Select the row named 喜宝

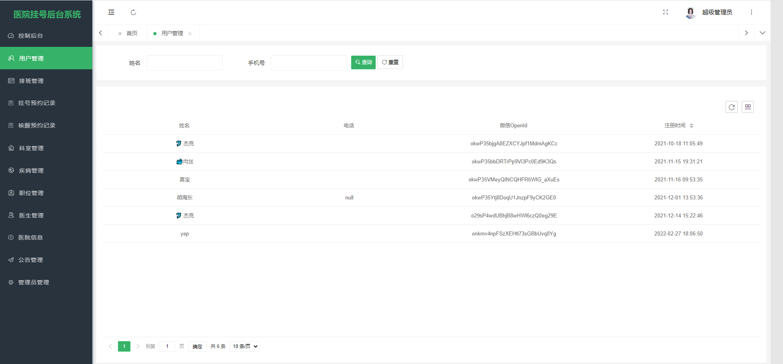click(x=431, y=179)
